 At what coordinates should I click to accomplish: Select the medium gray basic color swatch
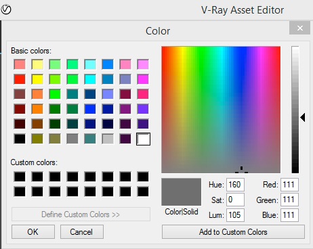[72, 139]
